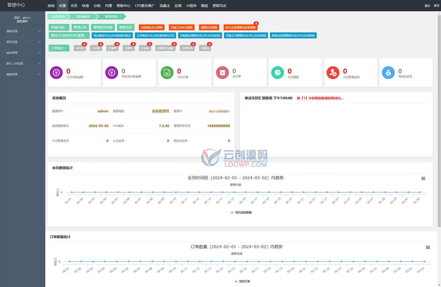Viewport: 441px width, 287px height.
Task: Open the 会员数据统计 chart hamburger menu
Action: tap(423, 178)
